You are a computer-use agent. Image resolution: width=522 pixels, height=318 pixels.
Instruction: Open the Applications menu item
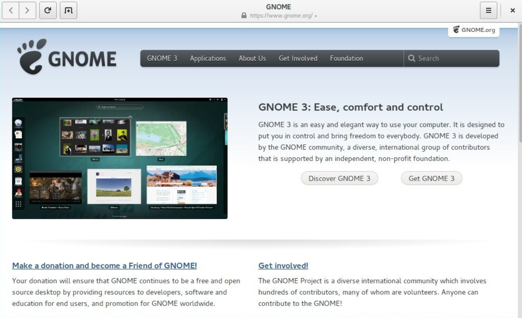[208, 58]
